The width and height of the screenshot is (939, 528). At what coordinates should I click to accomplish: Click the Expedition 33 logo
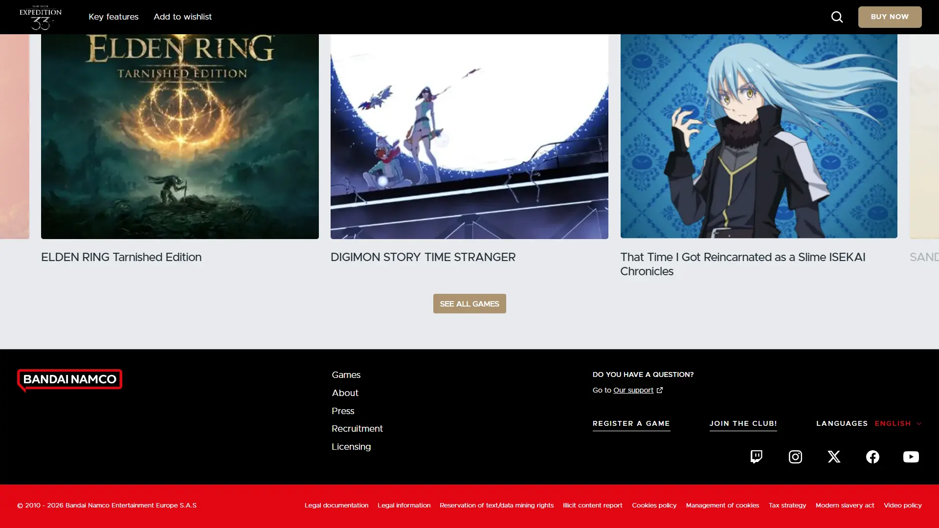coord(41,17)
